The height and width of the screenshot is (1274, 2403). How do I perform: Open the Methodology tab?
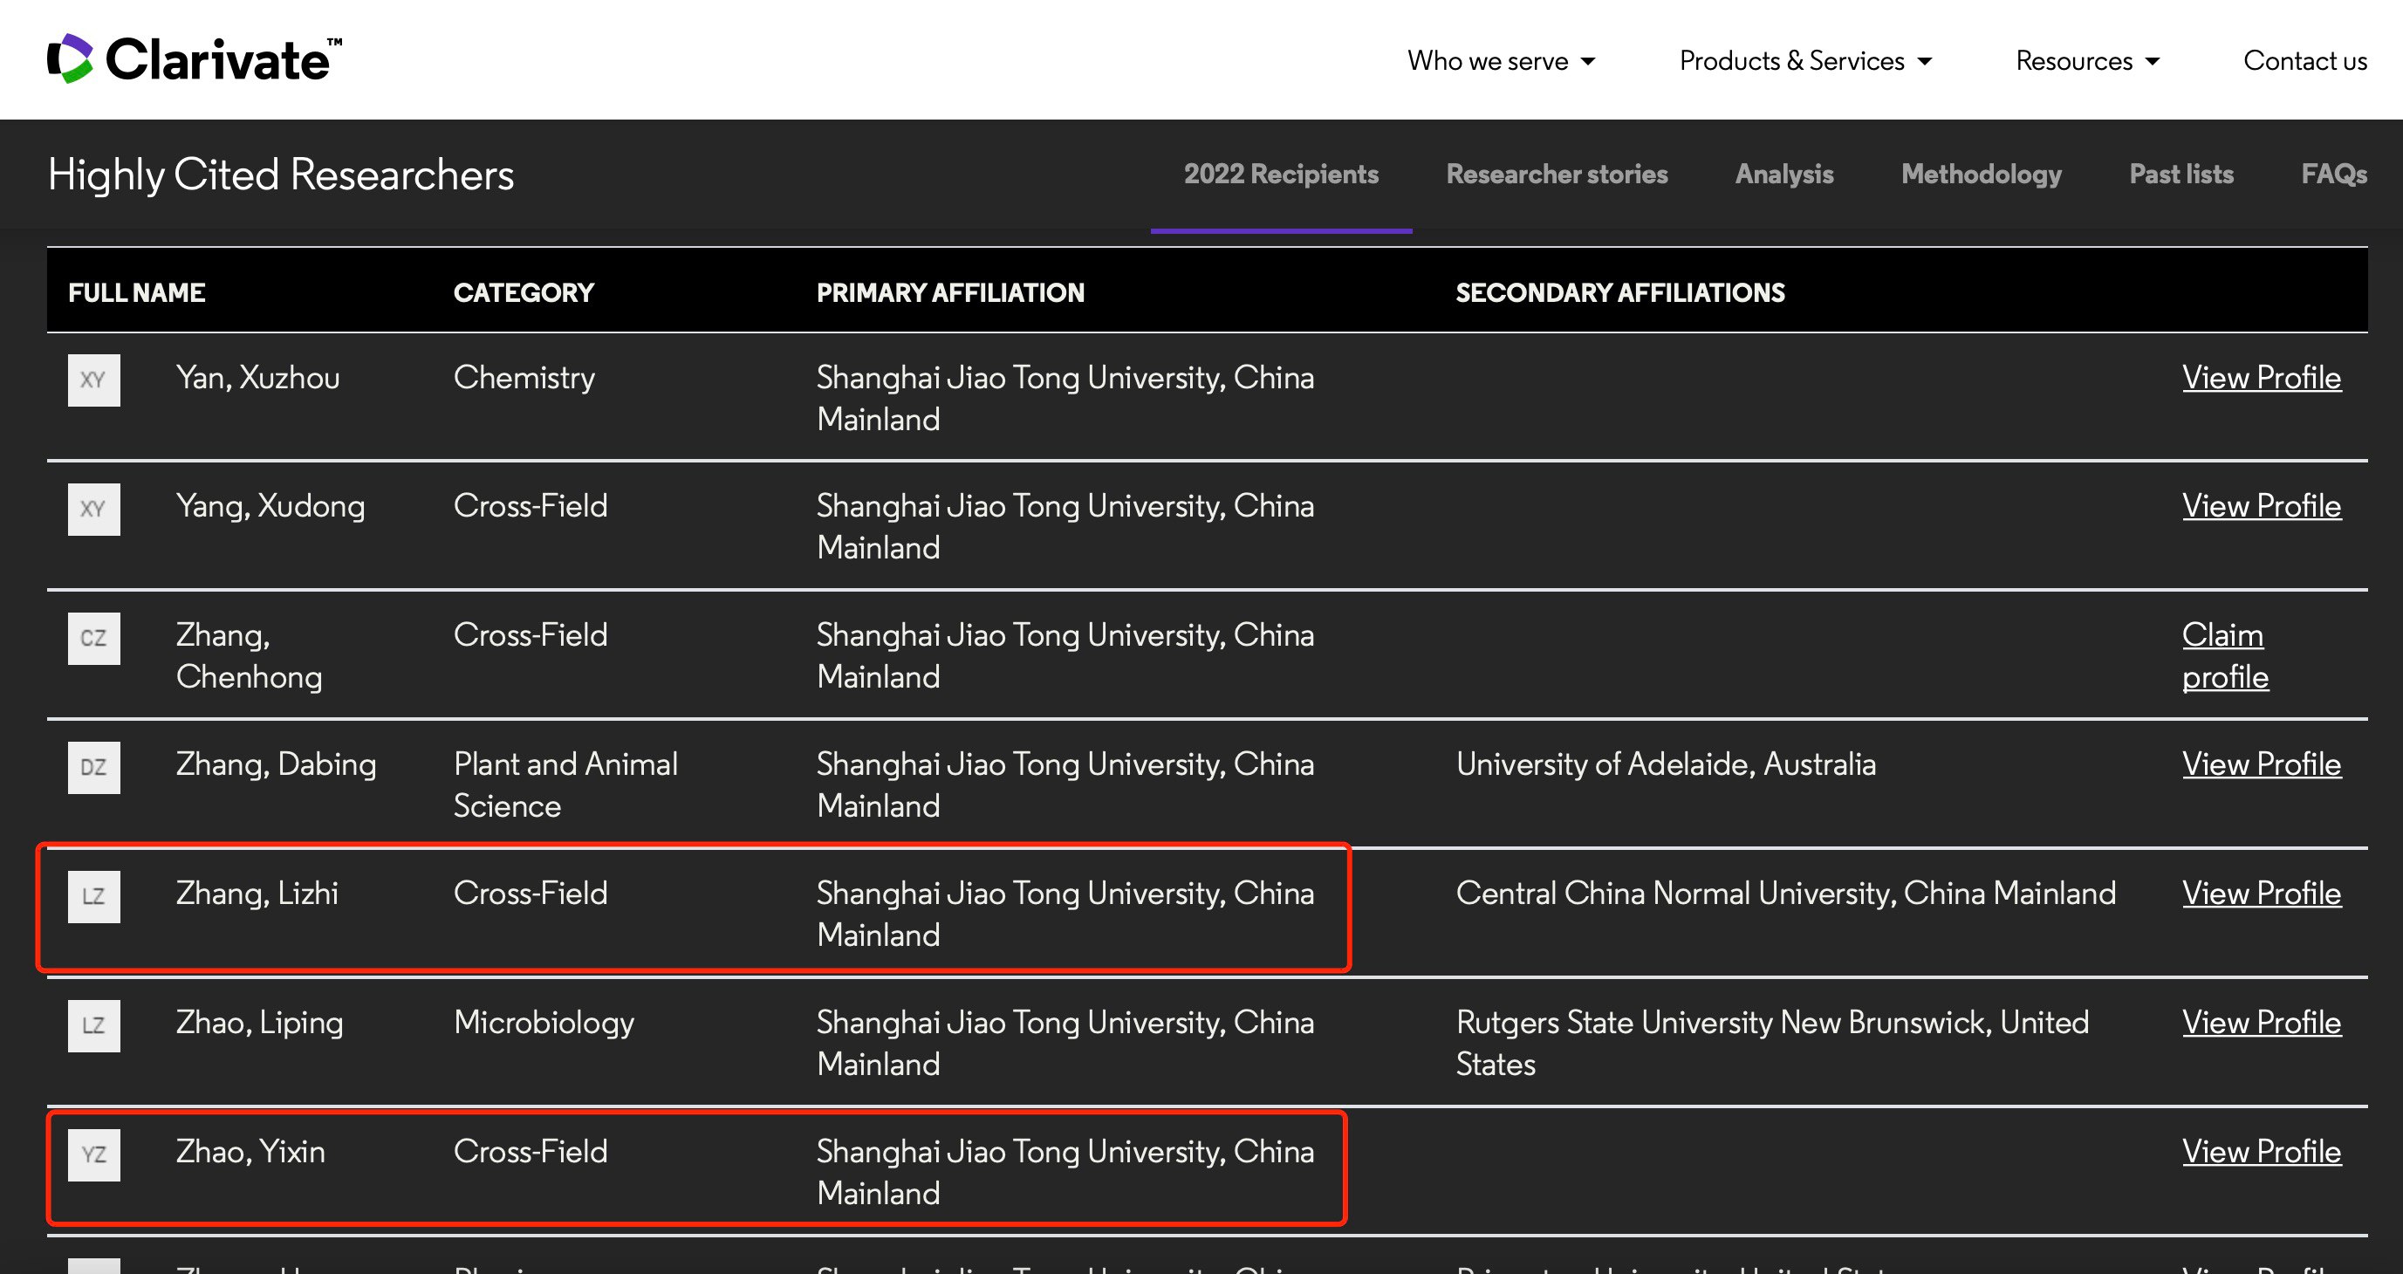coord(1981,175)
